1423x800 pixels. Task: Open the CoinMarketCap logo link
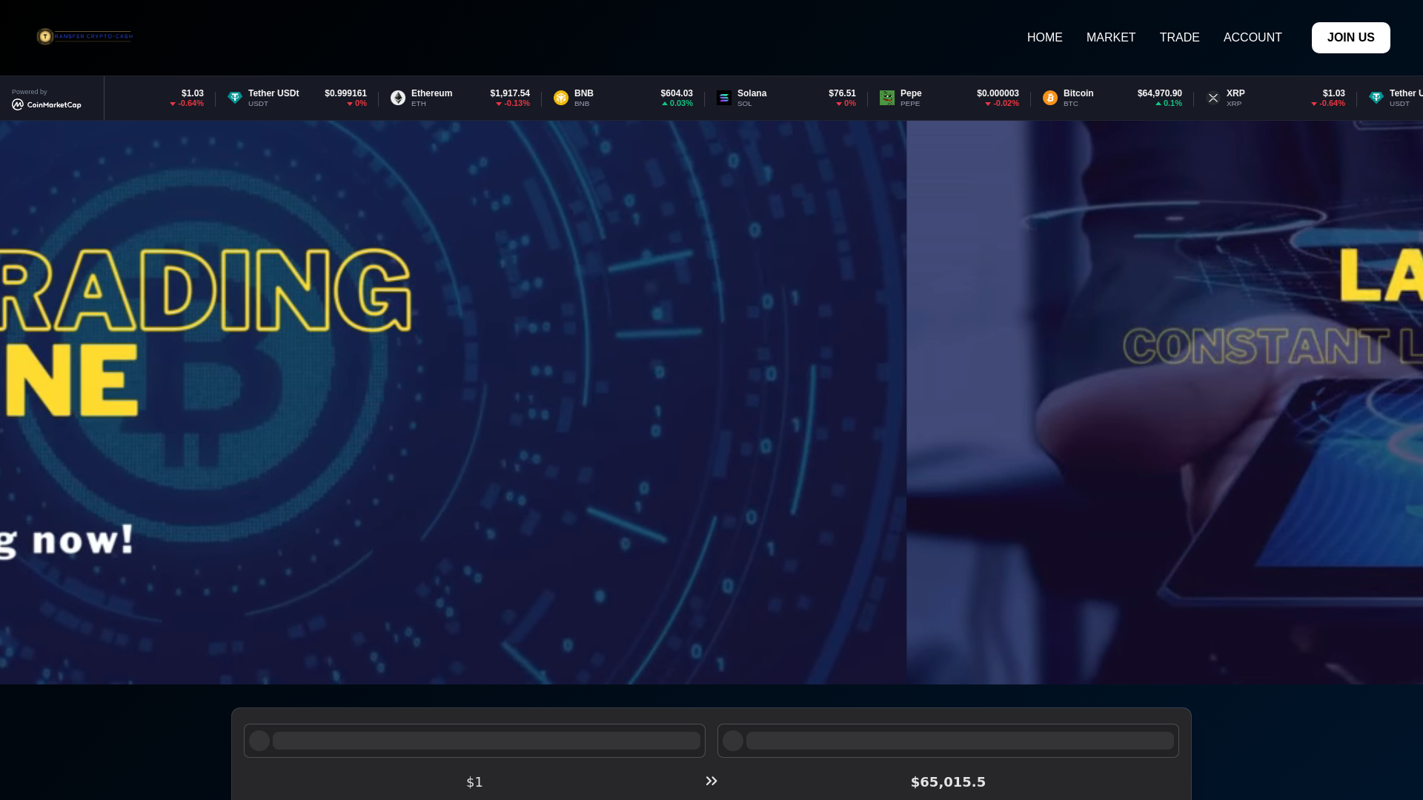47,104
